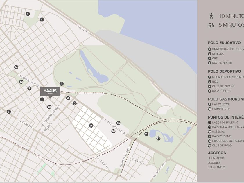This screenshot has width=244, height=183.
Task: Select the LAS CAÑITAS legend entry
Action: pos(218,104)
